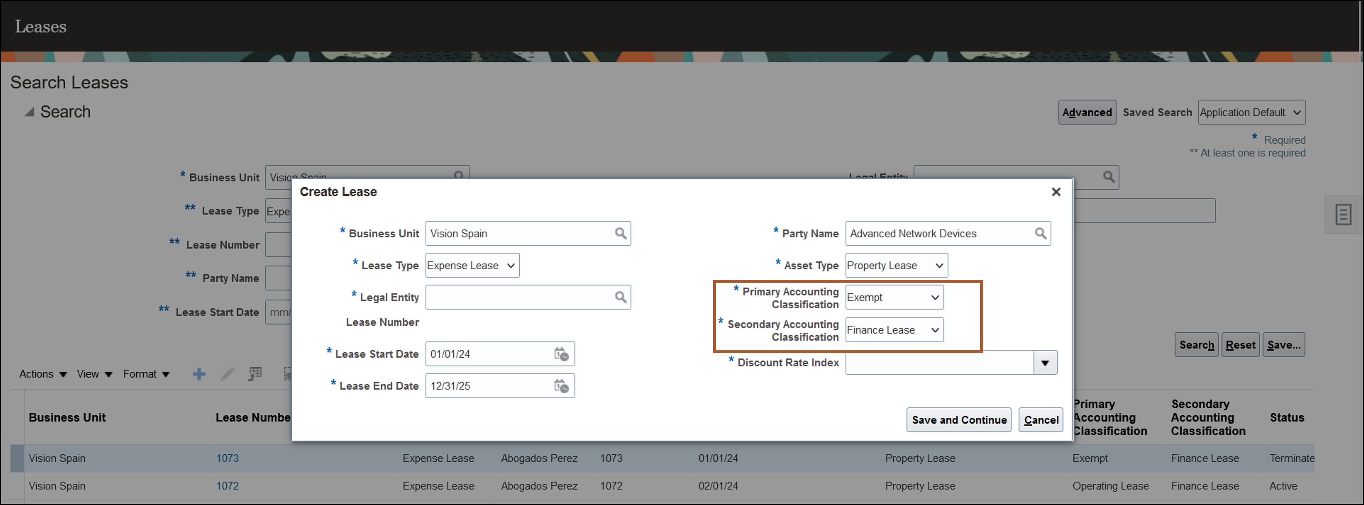Open Lease Start Date calendar picker

pos(561,354)
